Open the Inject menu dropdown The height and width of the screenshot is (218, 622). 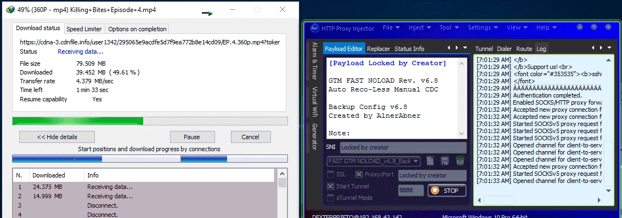click(419, 27)
